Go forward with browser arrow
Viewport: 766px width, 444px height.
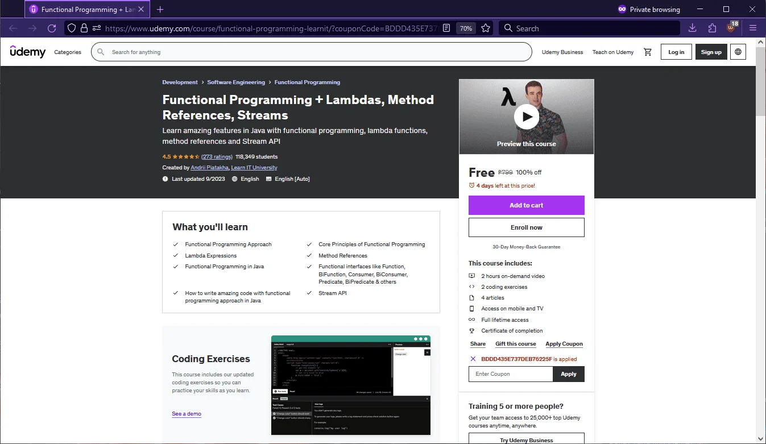tap(32, 28)
